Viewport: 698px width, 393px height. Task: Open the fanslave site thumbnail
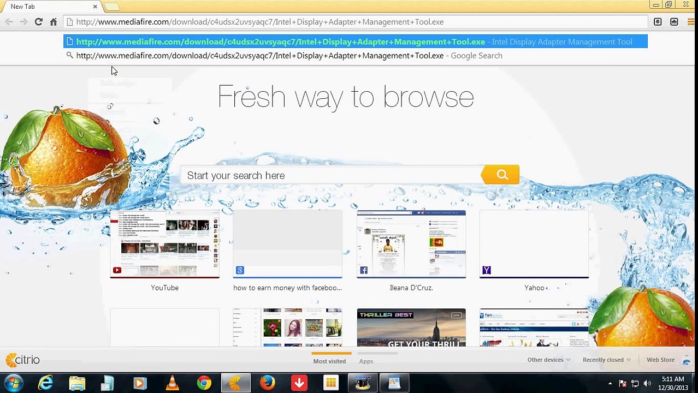[x=534, y=327]
